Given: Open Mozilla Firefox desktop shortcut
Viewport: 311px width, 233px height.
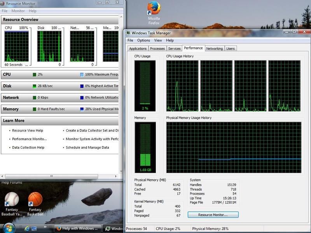Looking at the screenshot, I should point(154,9).
